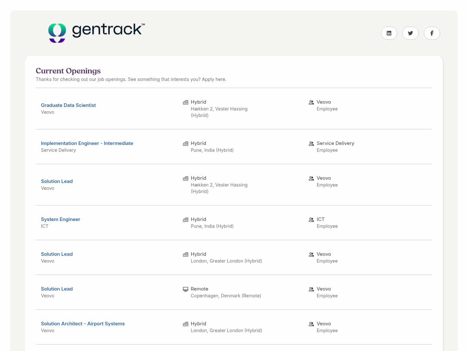Open Solution Architect - Airport Systems posting
468x351 pixels.
click(83, 324)
